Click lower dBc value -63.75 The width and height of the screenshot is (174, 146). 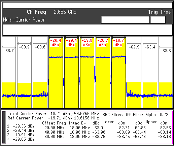(x=99, y=137)
